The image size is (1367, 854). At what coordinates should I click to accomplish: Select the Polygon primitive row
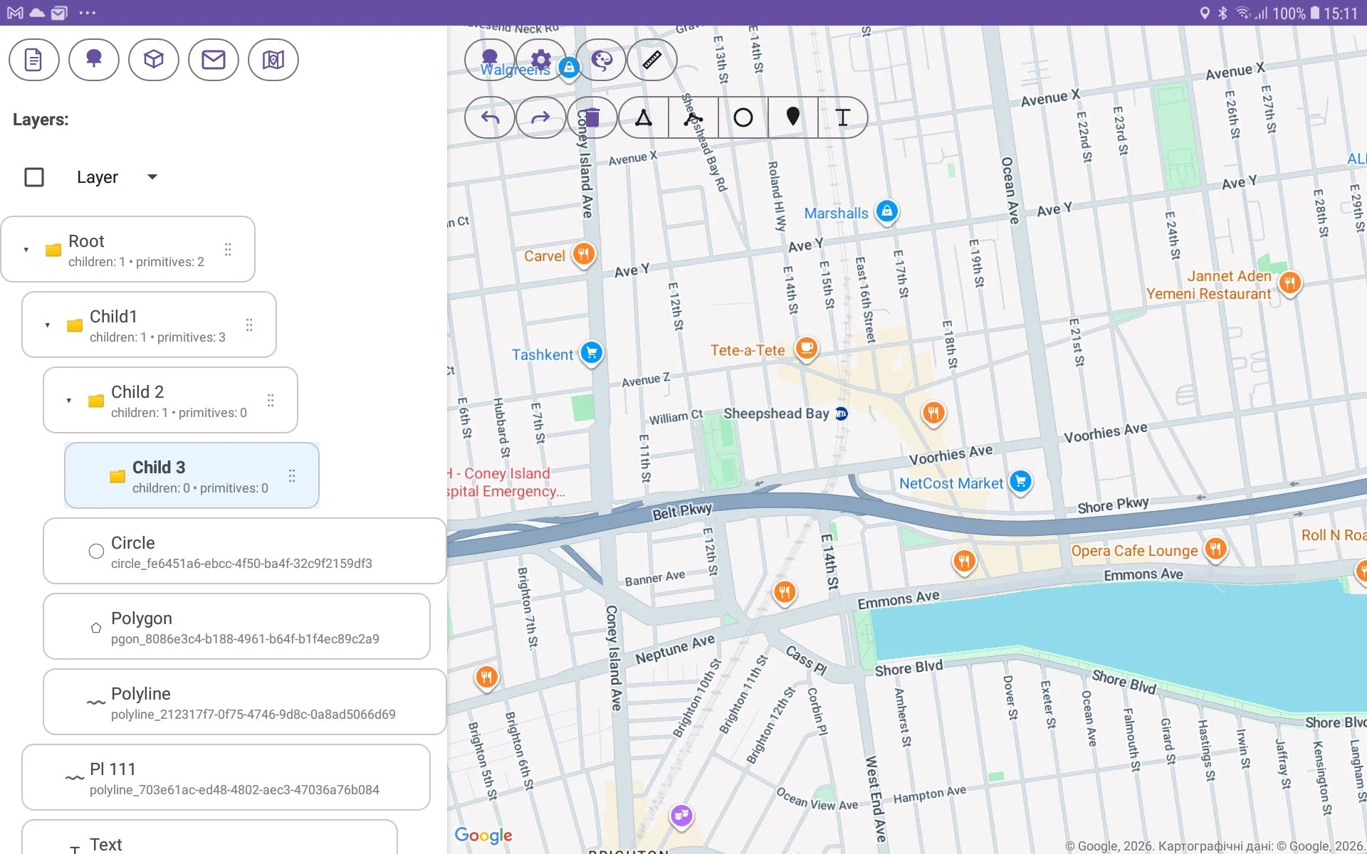[x=237, y=626]
